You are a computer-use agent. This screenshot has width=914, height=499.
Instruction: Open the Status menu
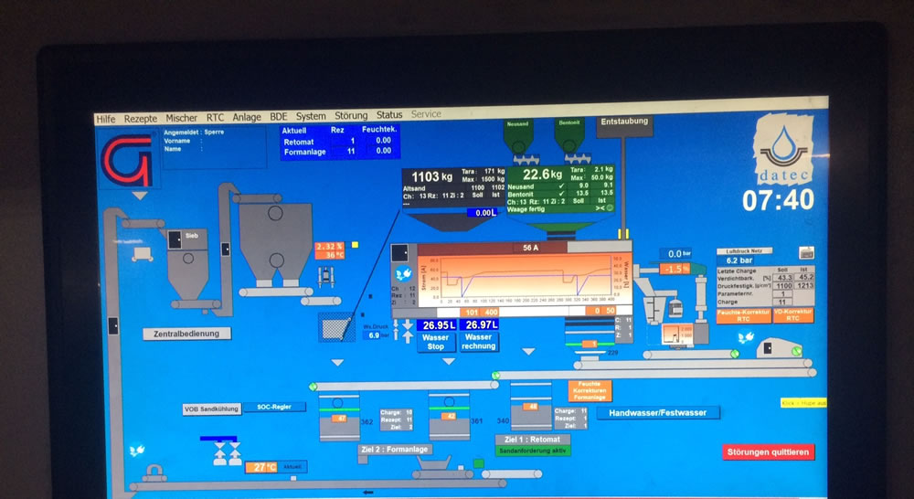[389, 115]
